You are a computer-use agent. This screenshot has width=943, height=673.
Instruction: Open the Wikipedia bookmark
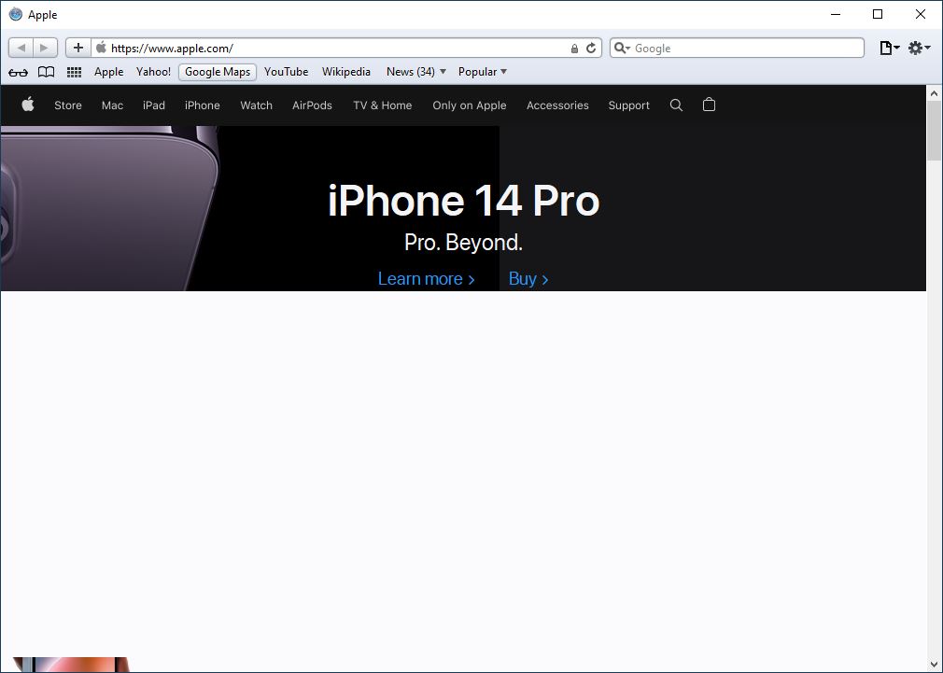coord(346,72)
